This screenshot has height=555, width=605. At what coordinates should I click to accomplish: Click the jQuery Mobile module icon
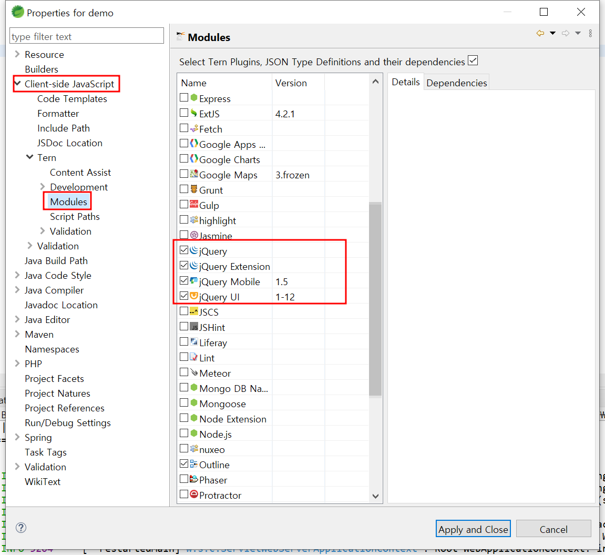pyautogui.click(x=194, y=281)
